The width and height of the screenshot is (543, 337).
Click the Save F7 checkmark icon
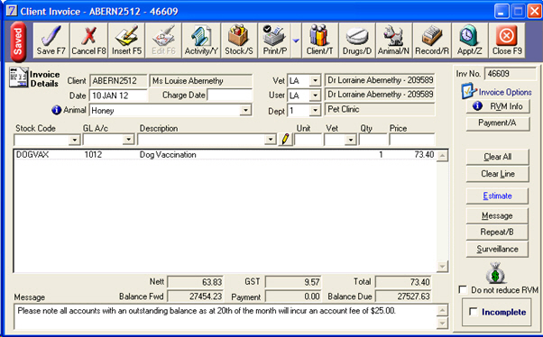(x=51, y=35)
